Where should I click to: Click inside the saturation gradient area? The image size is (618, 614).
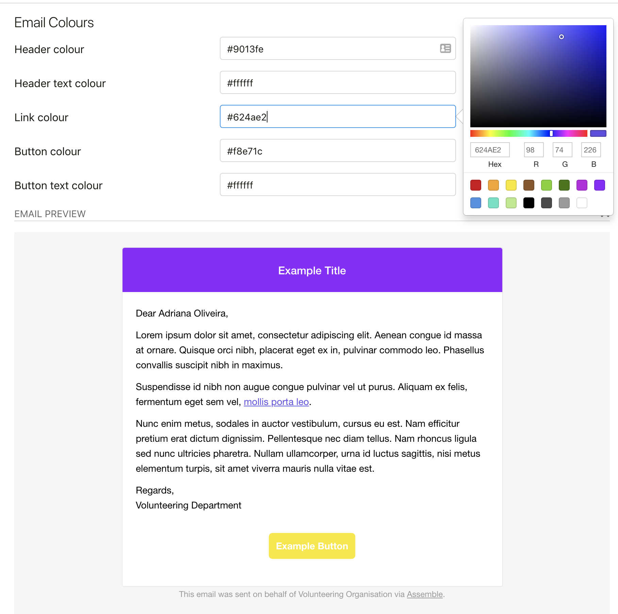pyautogui.click(x=538, y=76)
